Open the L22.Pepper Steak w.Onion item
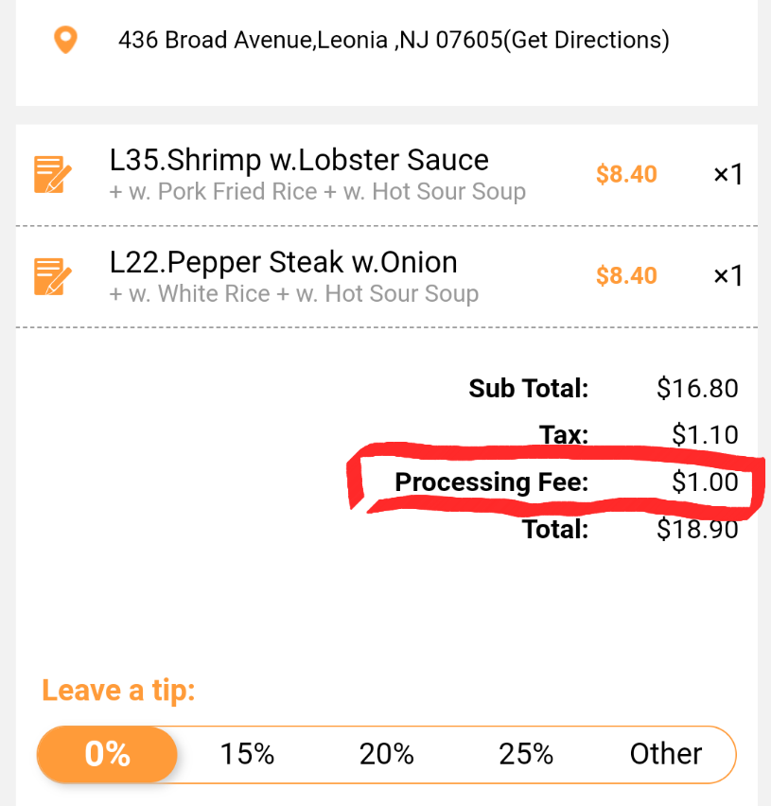The width and height of the screenshot is (771, 806). [283, 262]
